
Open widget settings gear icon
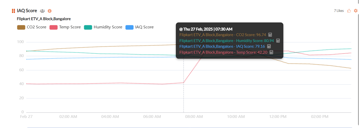tap(356, 11)
